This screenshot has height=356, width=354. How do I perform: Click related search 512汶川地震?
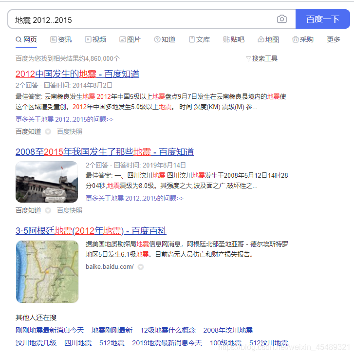[269, 343]
